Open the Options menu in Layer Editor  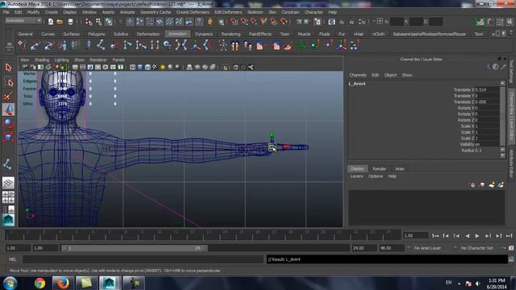(376, 176)
